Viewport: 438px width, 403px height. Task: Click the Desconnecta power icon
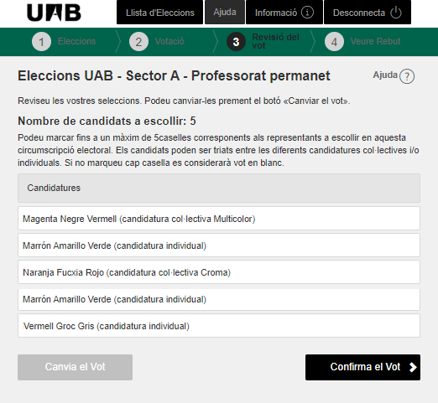396,13
